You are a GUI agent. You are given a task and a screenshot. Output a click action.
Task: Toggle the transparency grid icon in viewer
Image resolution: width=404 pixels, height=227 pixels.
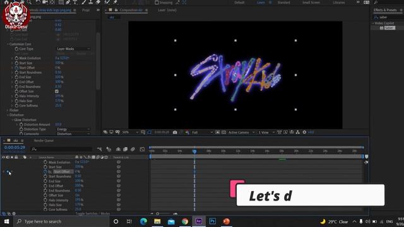223,132
